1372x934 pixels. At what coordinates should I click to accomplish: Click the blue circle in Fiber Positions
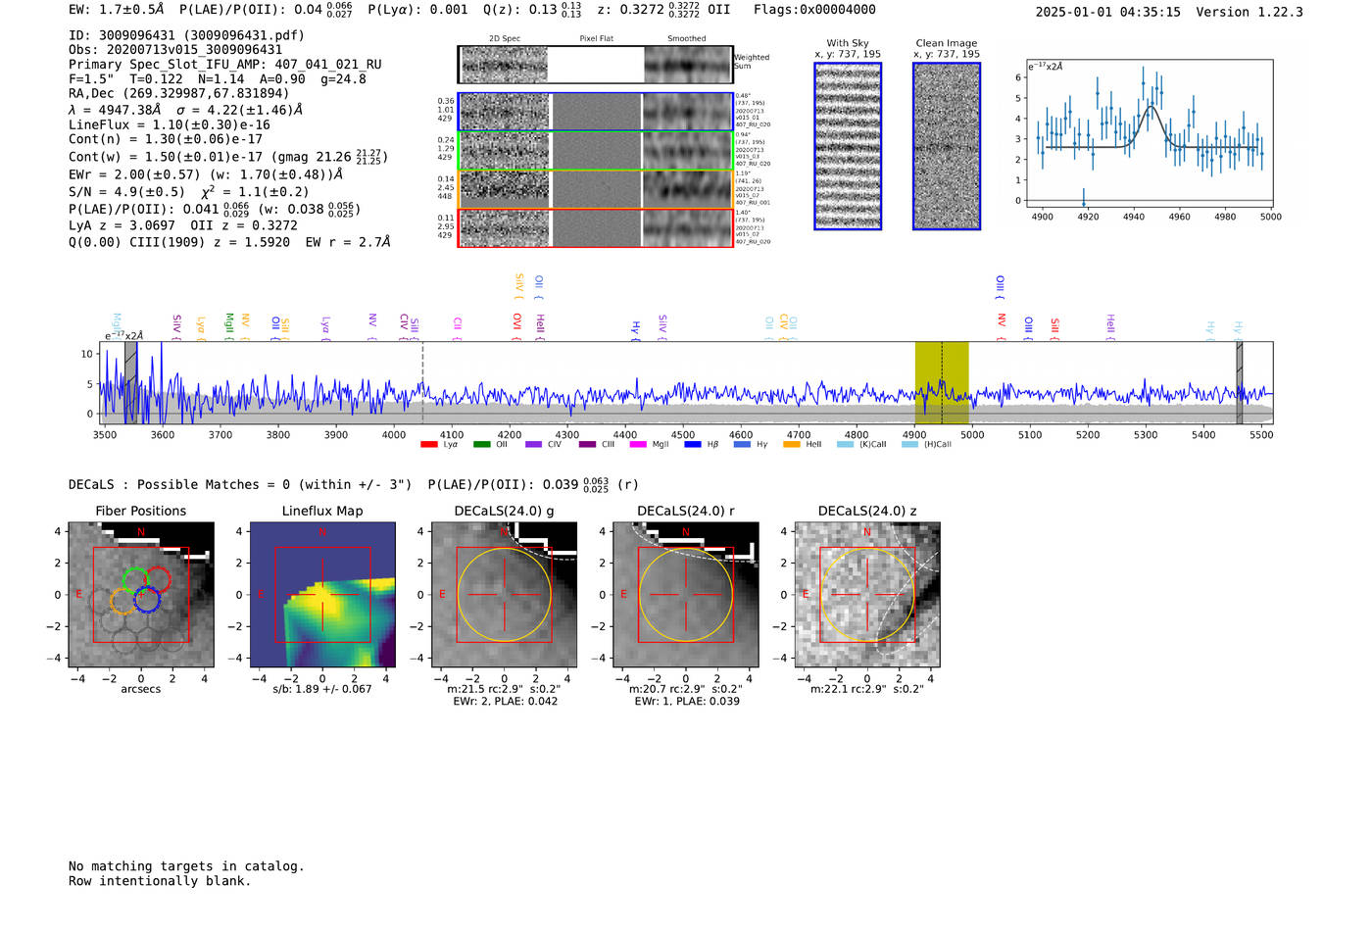click(x=147, y=600)
